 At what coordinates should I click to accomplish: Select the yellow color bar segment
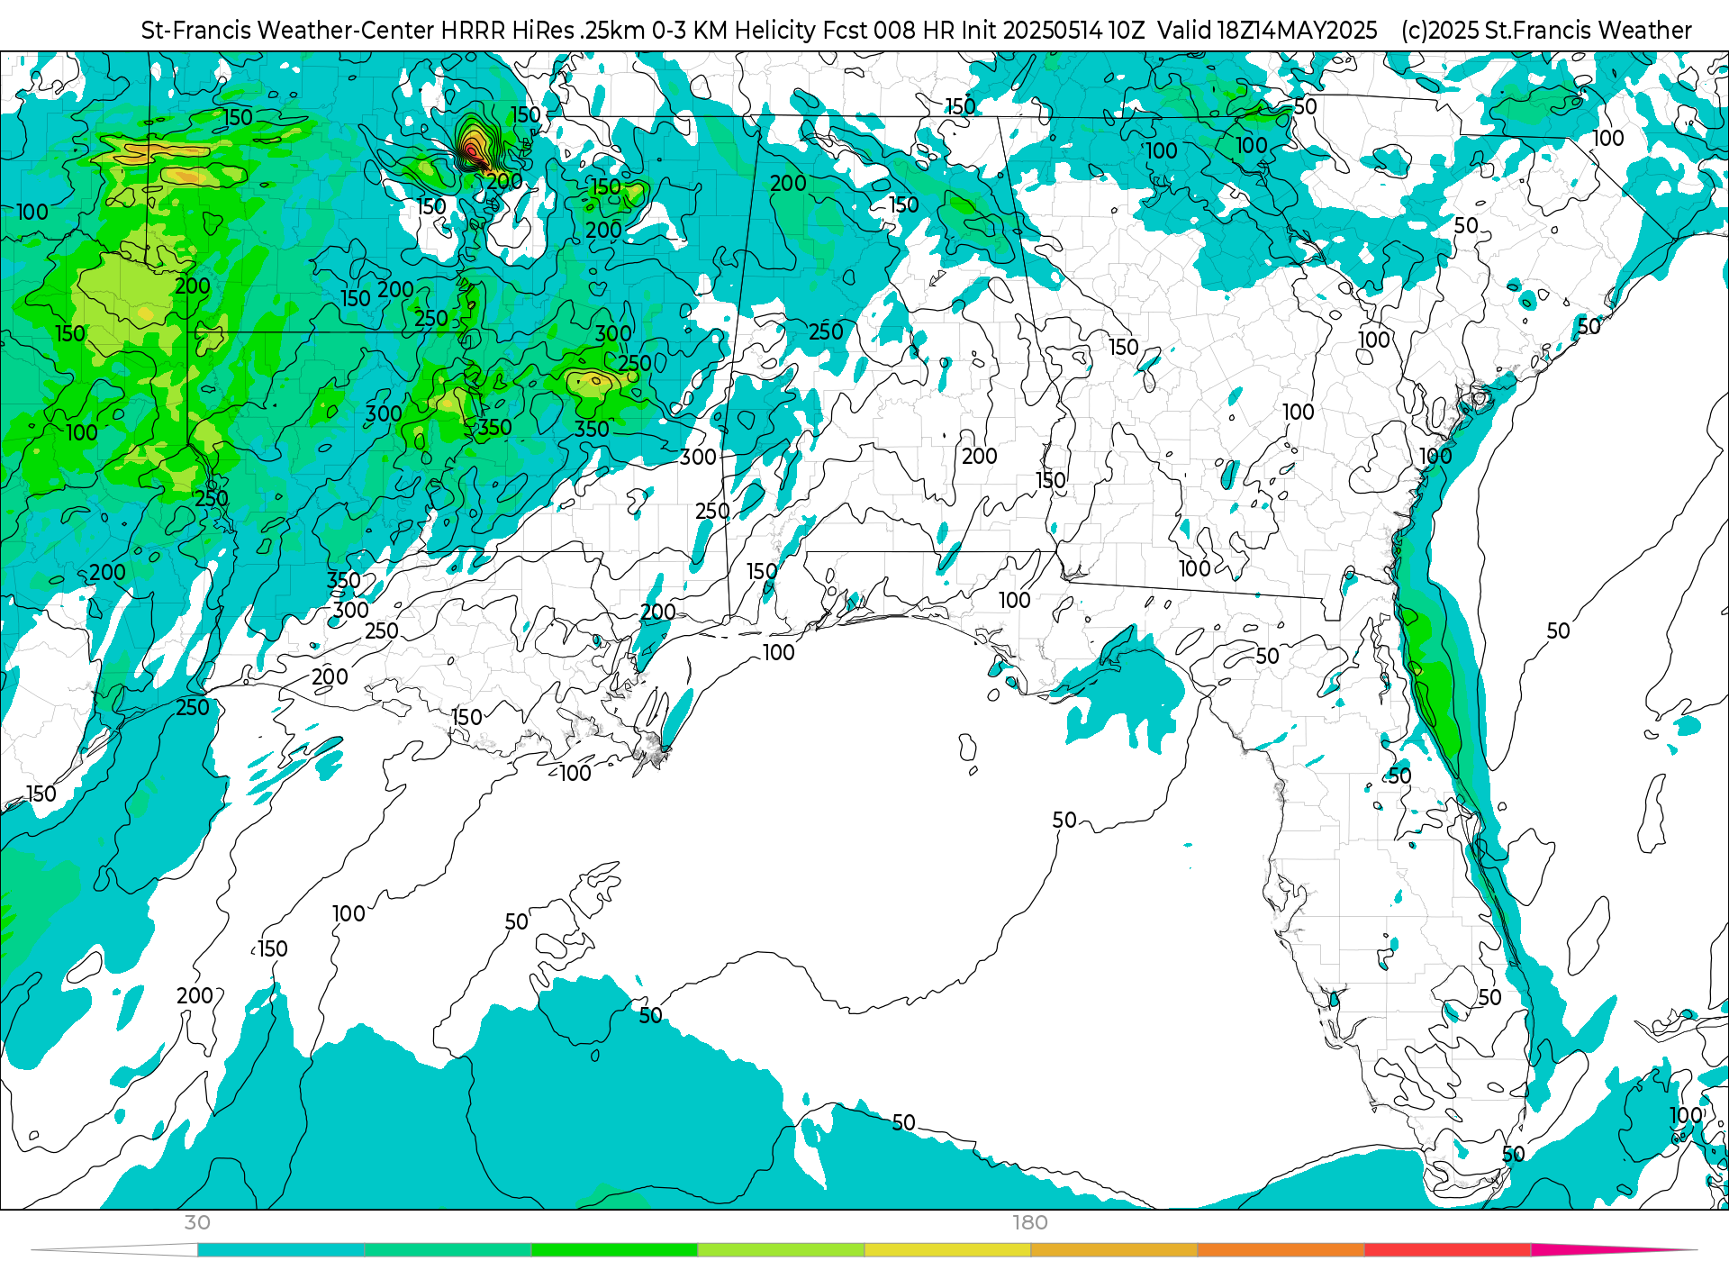(947, 1250)
